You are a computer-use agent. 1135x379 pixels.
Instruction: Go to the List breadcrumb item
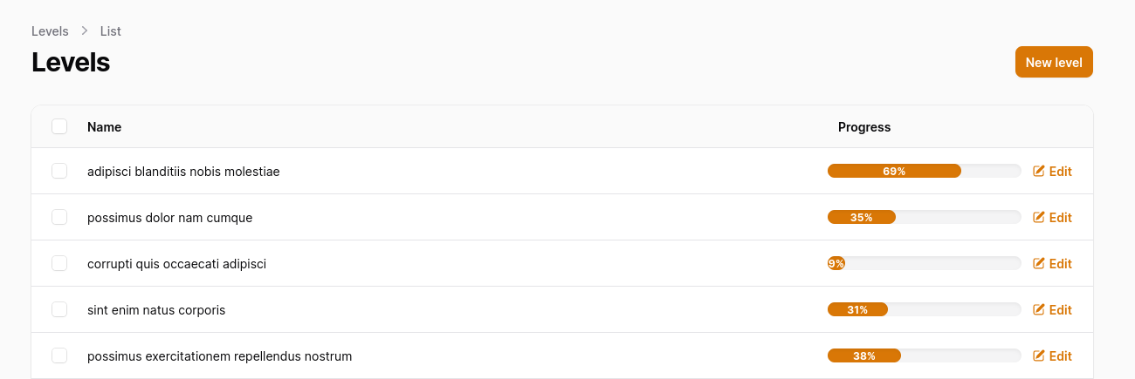click(111, 31)
